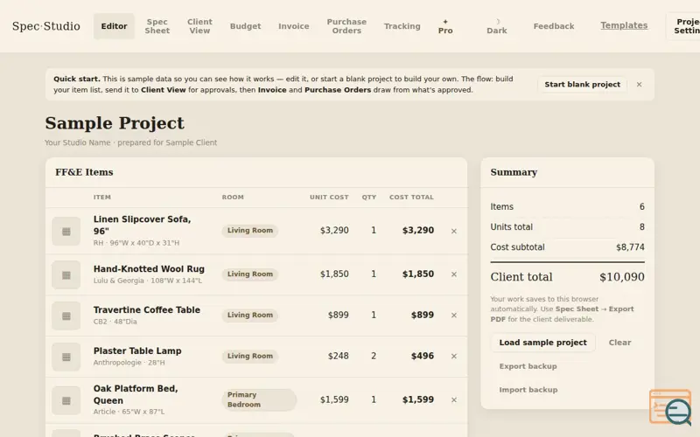Edit quantity for Linen Slipcover Sofa
Viewport: 700px width, 437px height.
[x=374, y=231]
